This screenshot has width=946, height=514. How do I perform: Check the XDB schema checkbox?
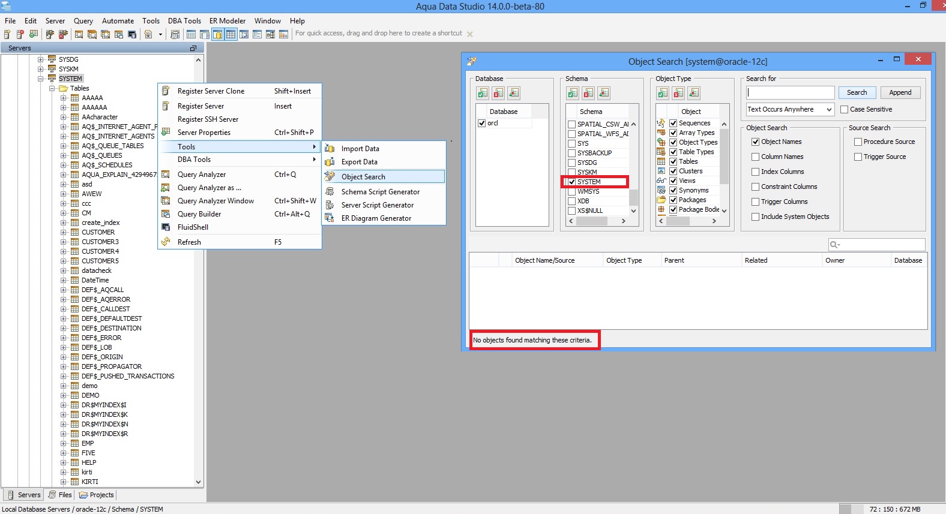coord(571,201)
